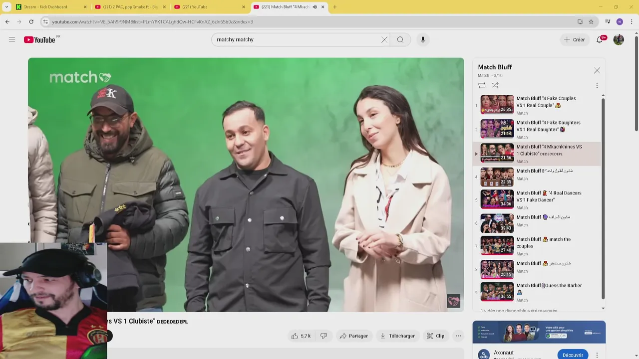Screen dimensions: 639x359
Task: Open browser media controls icon
Action: tap(608, 21)
